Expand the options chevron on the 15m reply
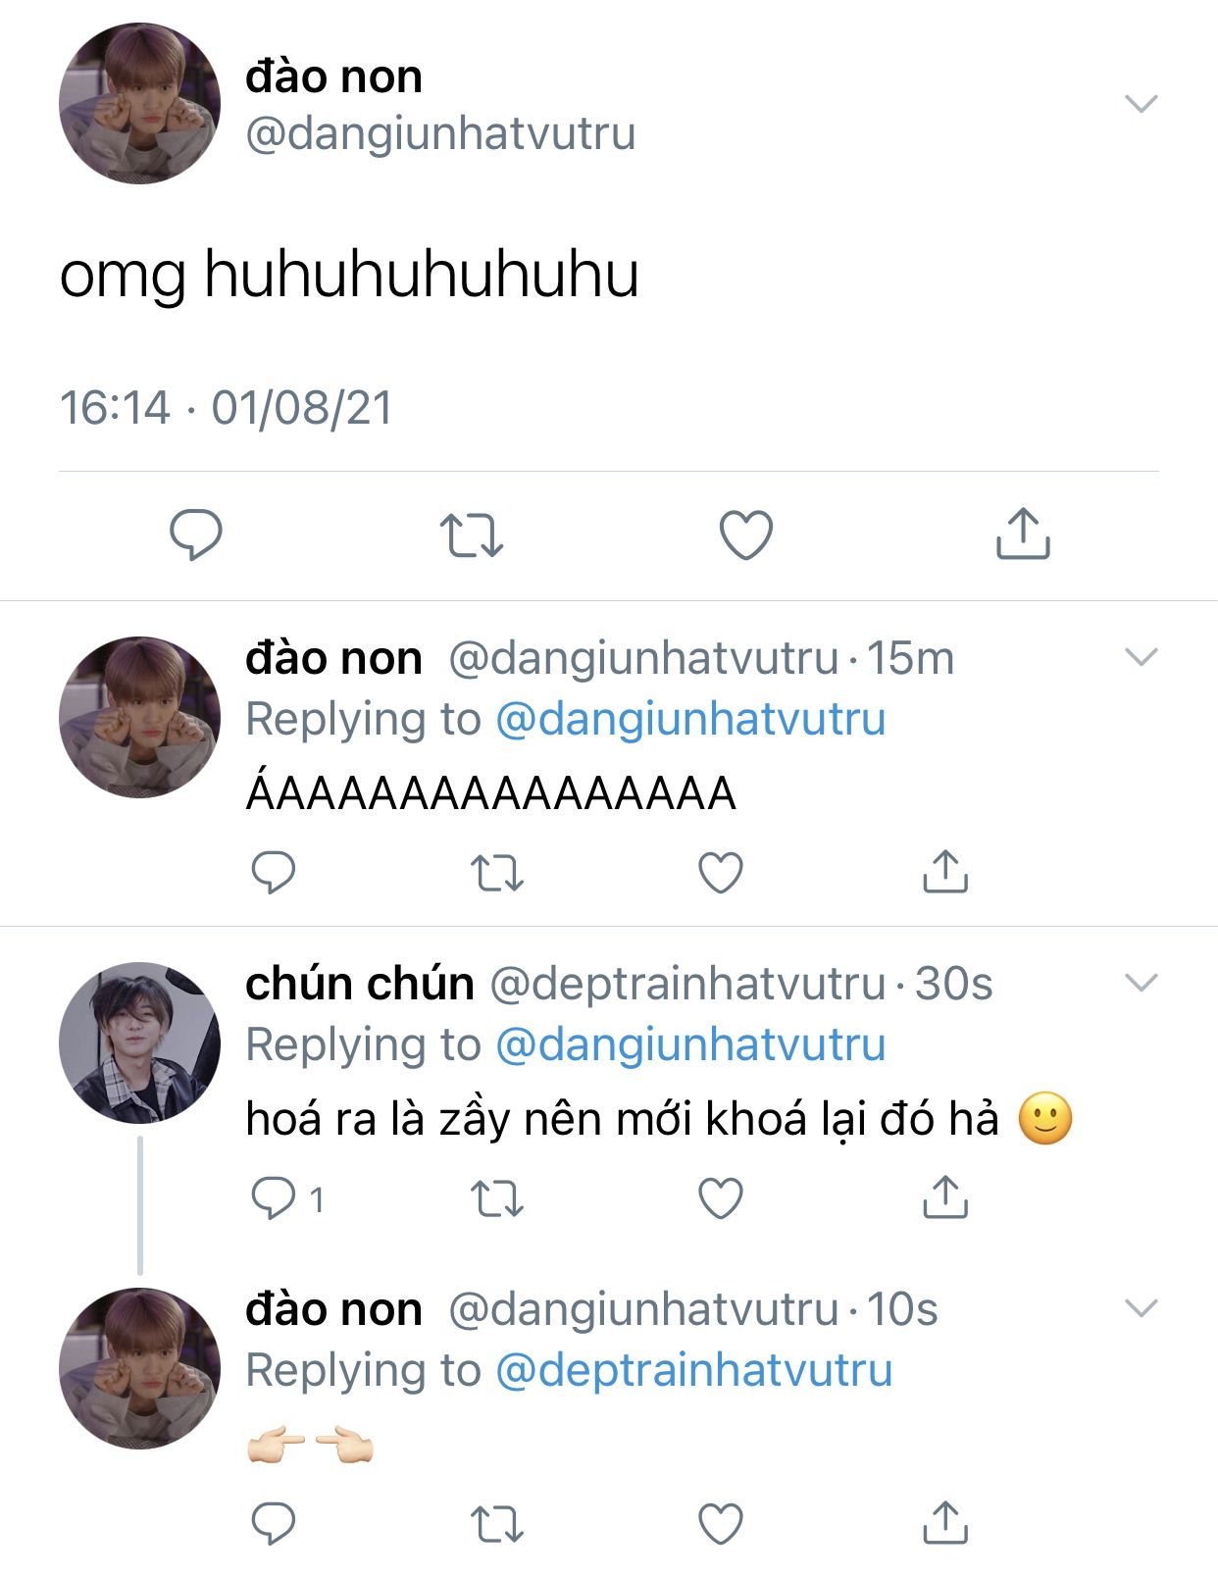This screenshot has width=1218, height=1577. (x=1142, y=656)
